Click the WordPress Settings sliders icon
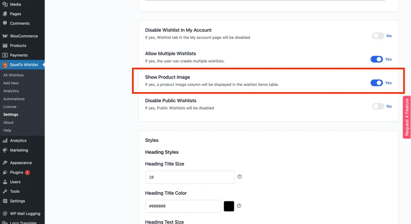This screenshot has width=411, height=224. [5, 201]
